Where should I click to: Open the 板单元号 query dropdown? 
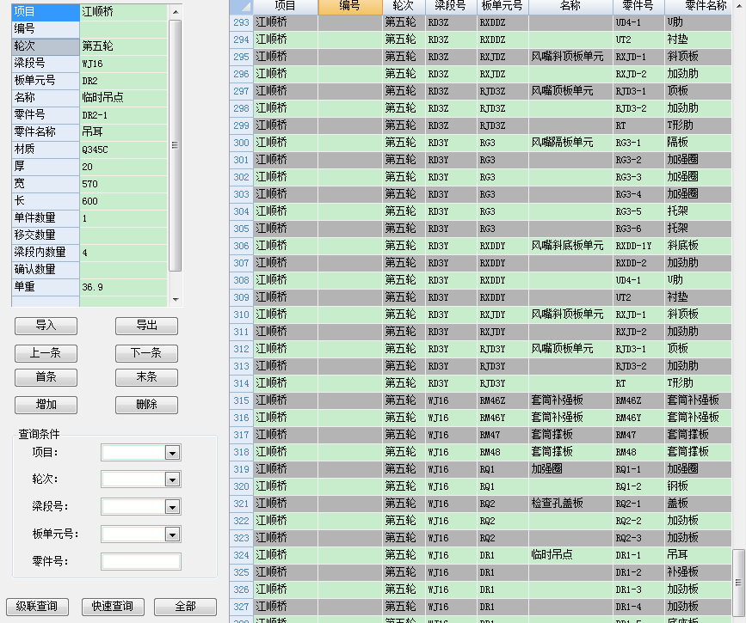(x=172, y=534)
